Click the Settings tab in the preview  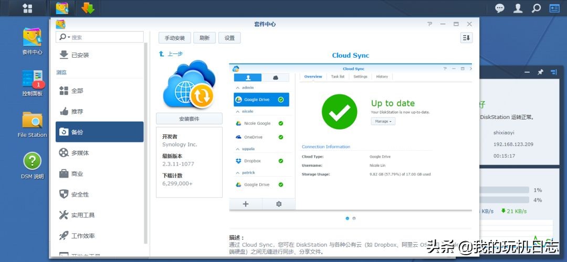point(360,77)
